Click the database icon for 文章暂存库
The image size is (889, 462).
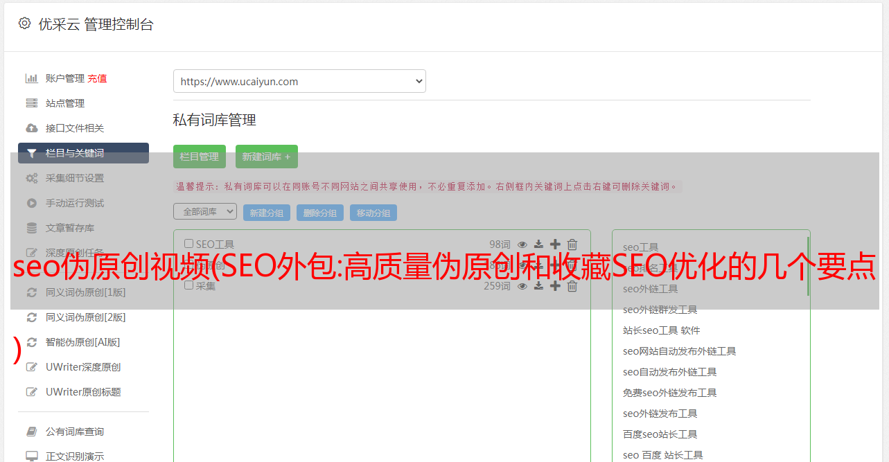pos(32,228)
